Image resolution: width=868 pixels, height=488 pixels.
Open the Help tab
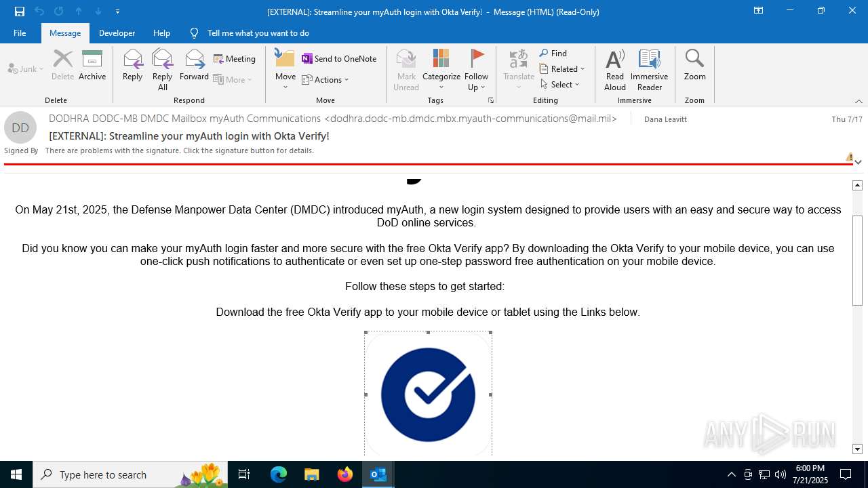coord(161,33)
